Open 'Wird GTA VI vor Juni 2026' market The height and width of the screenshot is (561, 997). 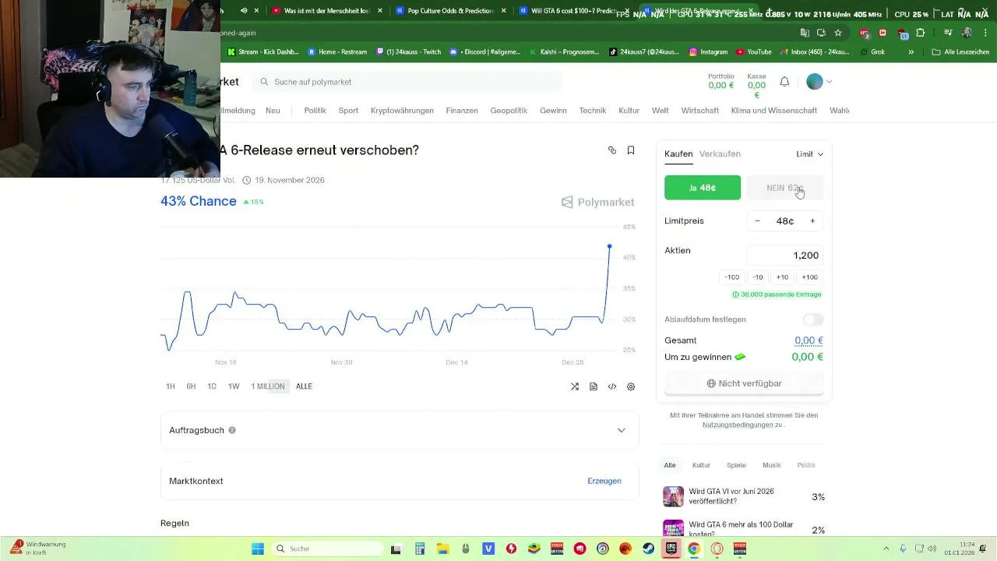pyautogui.click(x=744, y=496)
